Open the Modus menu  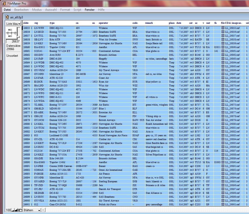coord(37,10)
